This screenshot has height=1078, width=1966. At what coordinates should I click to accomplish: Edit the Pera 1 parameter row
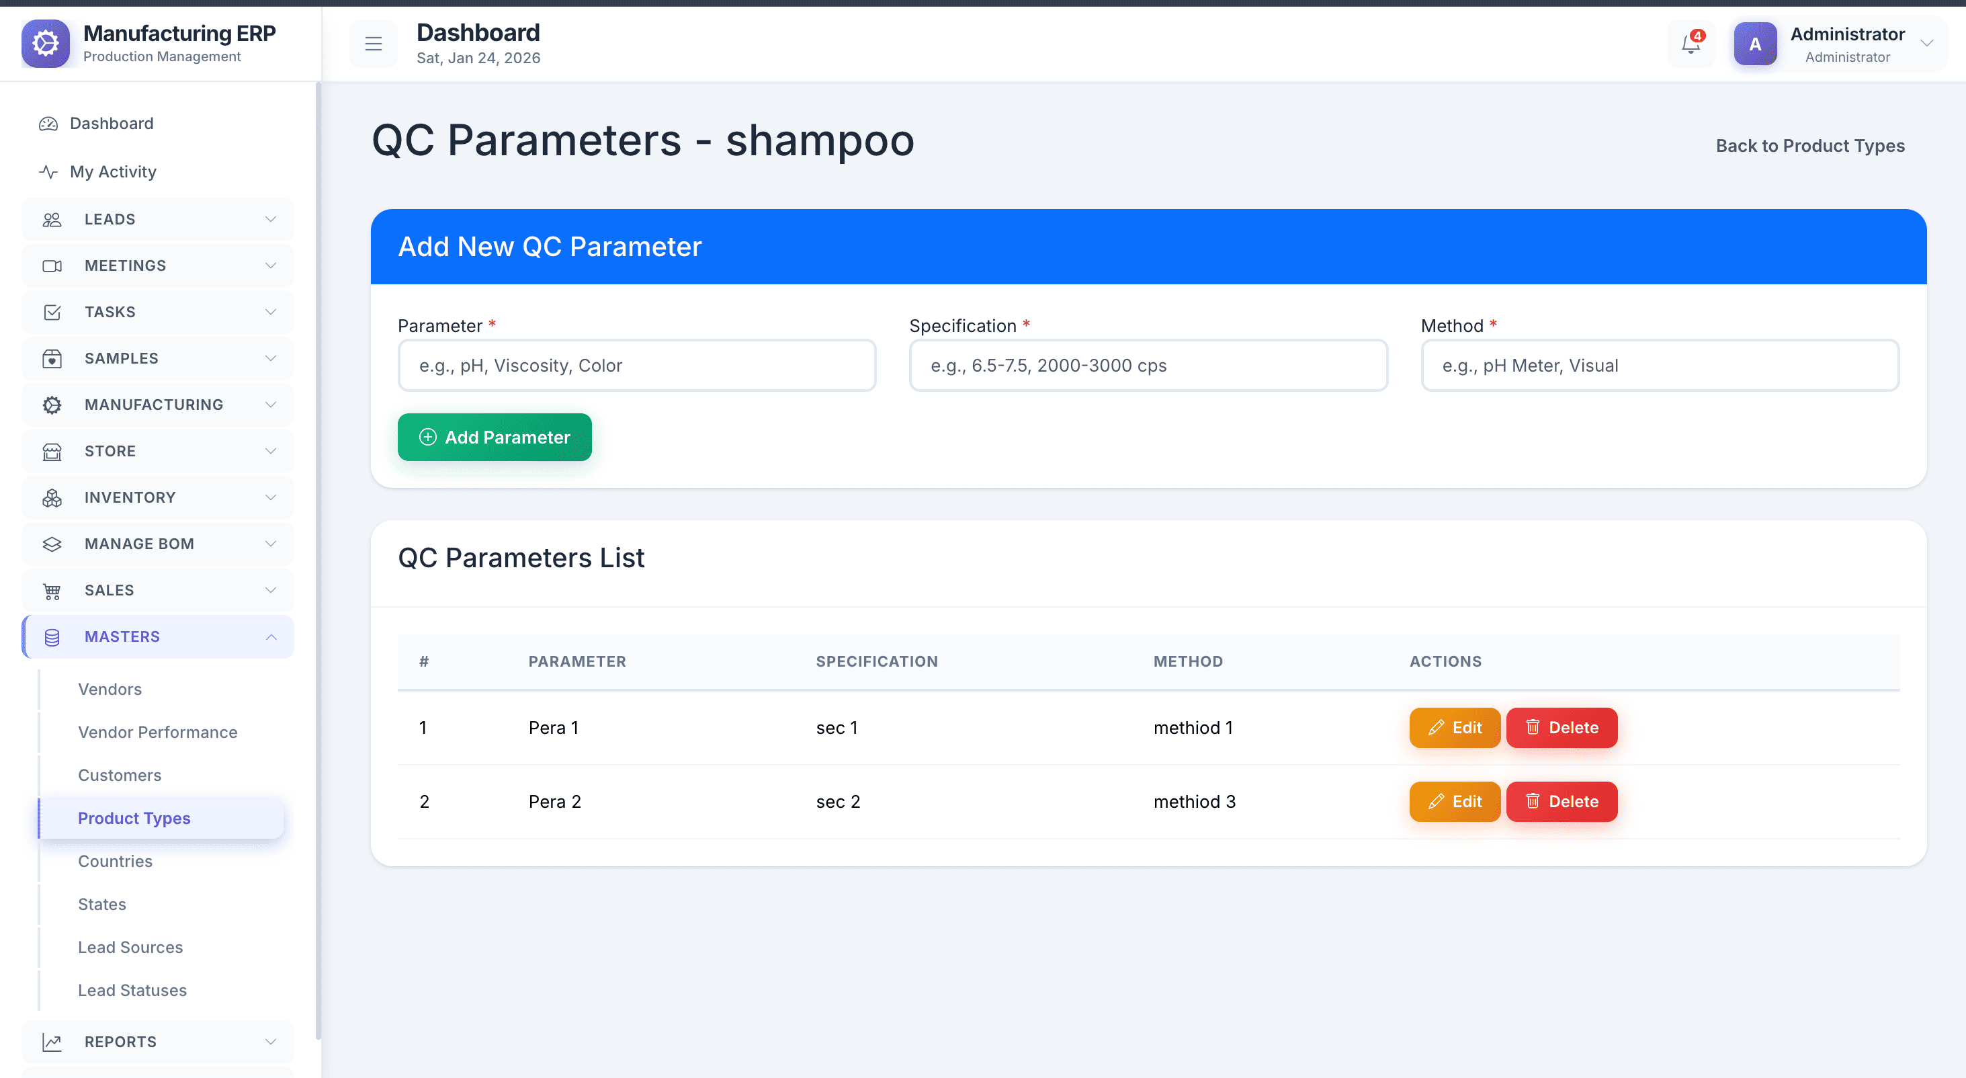point(1454,728)
